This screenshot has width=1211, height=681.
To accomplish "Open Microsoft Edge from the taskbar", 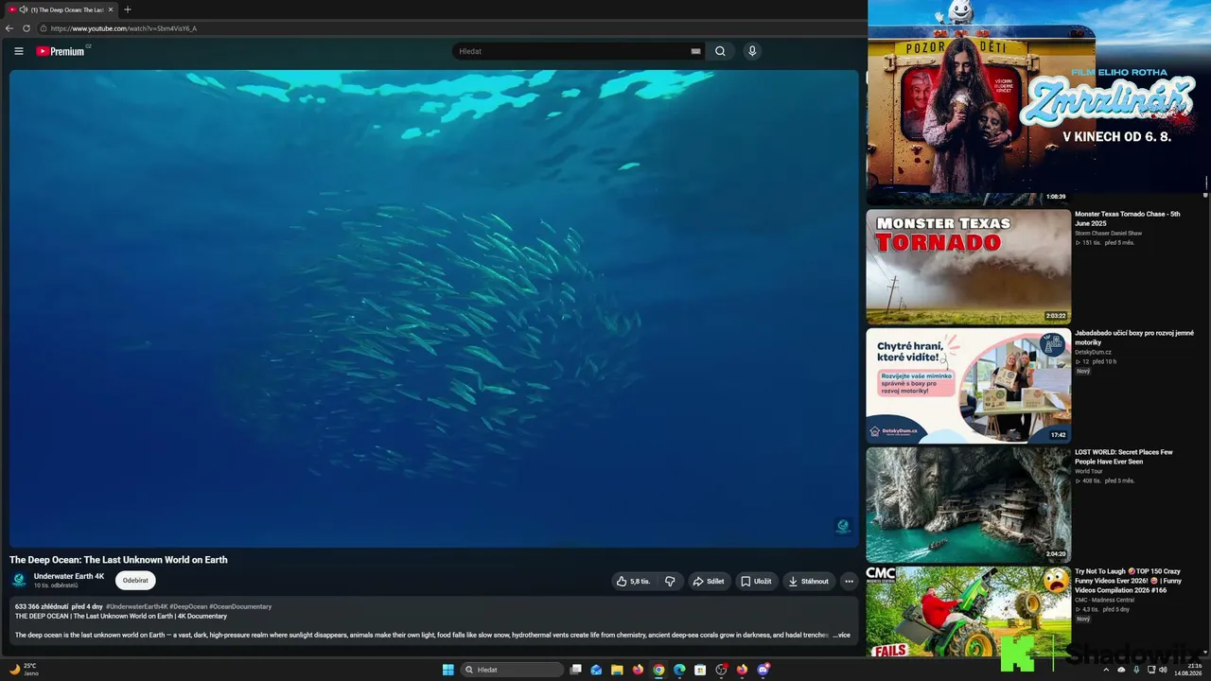I will coord(679,670).
